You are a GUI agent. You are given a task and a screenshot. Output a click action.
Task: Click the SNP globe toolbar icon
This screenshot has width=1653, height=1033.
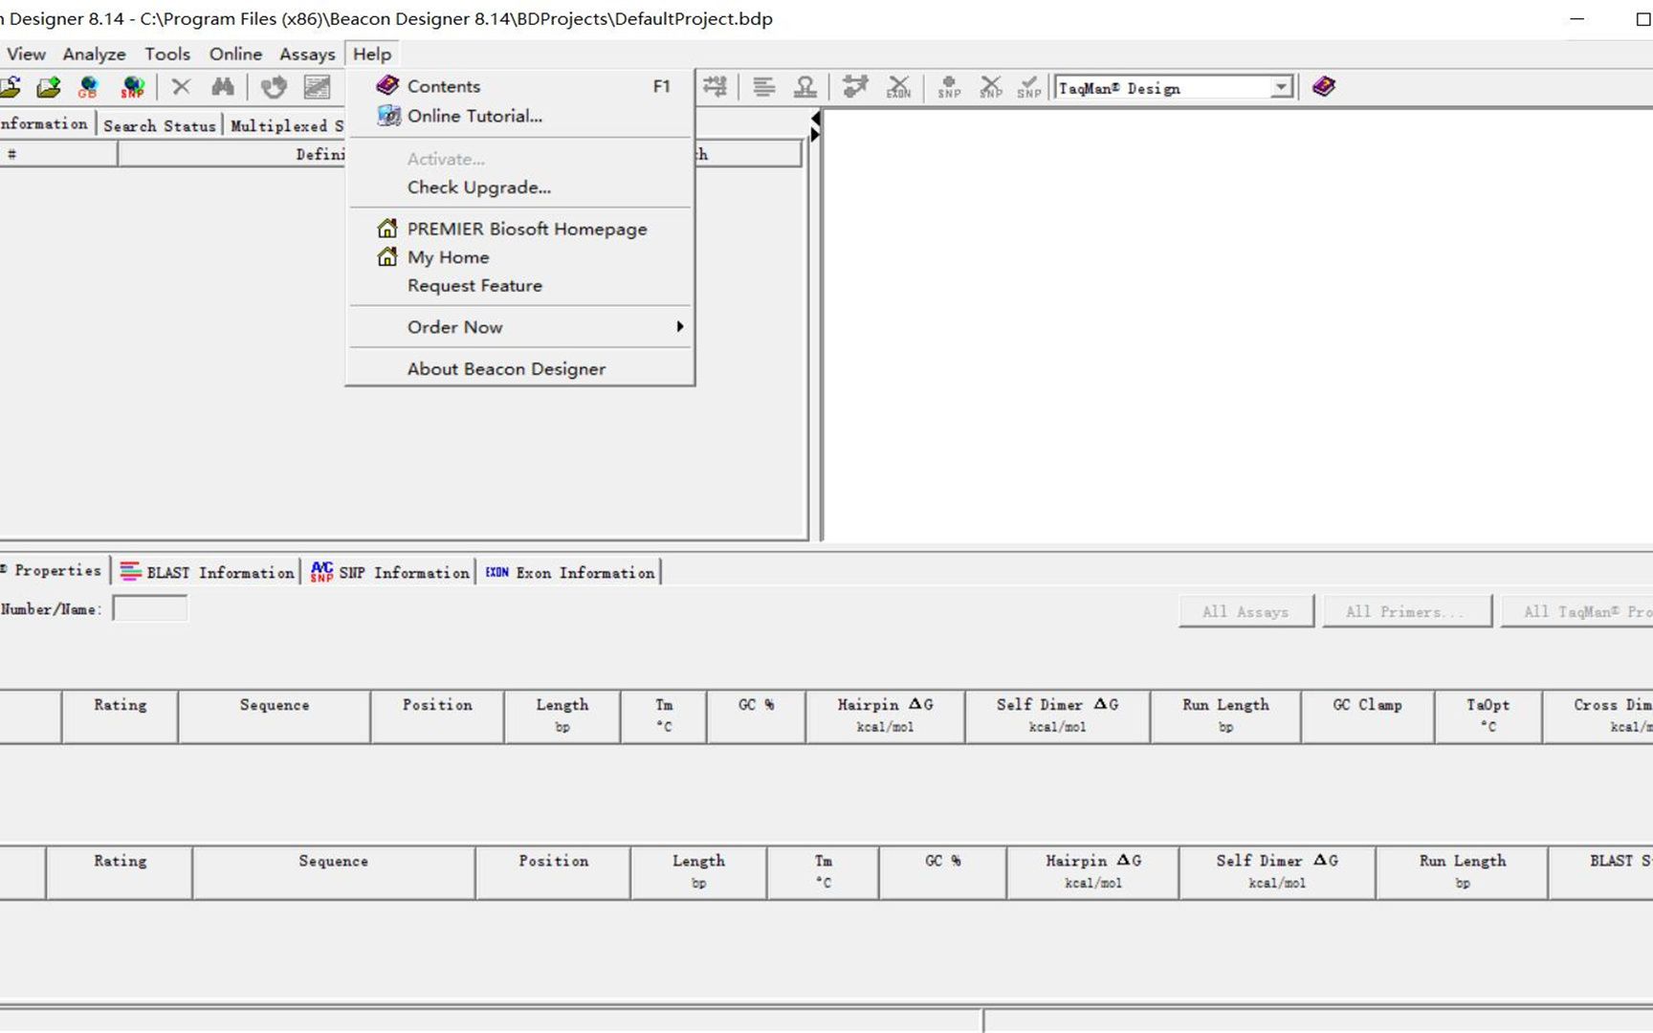(133, 87)
